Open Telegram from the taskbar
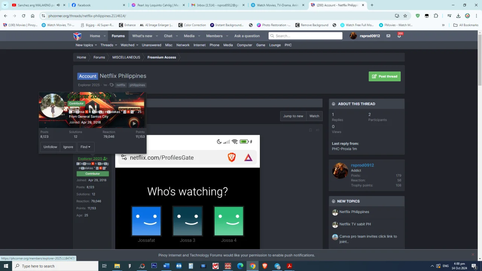This screenshot has height=271, width=482. tap(277, 266)
